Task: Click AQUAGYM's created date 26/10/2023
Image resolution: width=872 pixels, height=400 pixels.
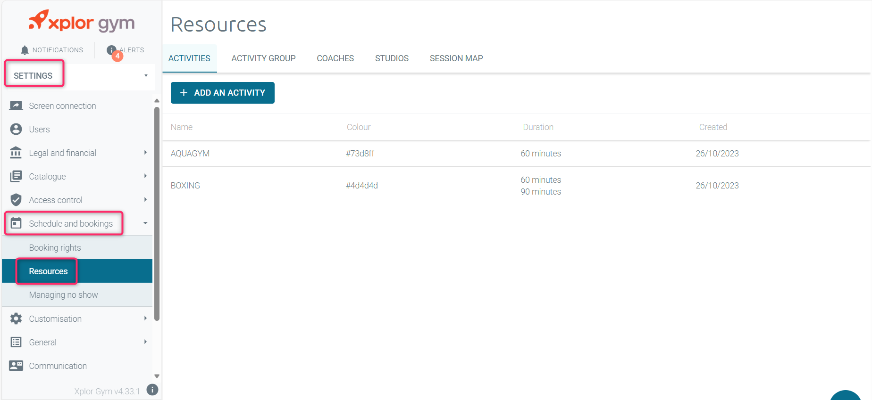Action: [717, 153]
